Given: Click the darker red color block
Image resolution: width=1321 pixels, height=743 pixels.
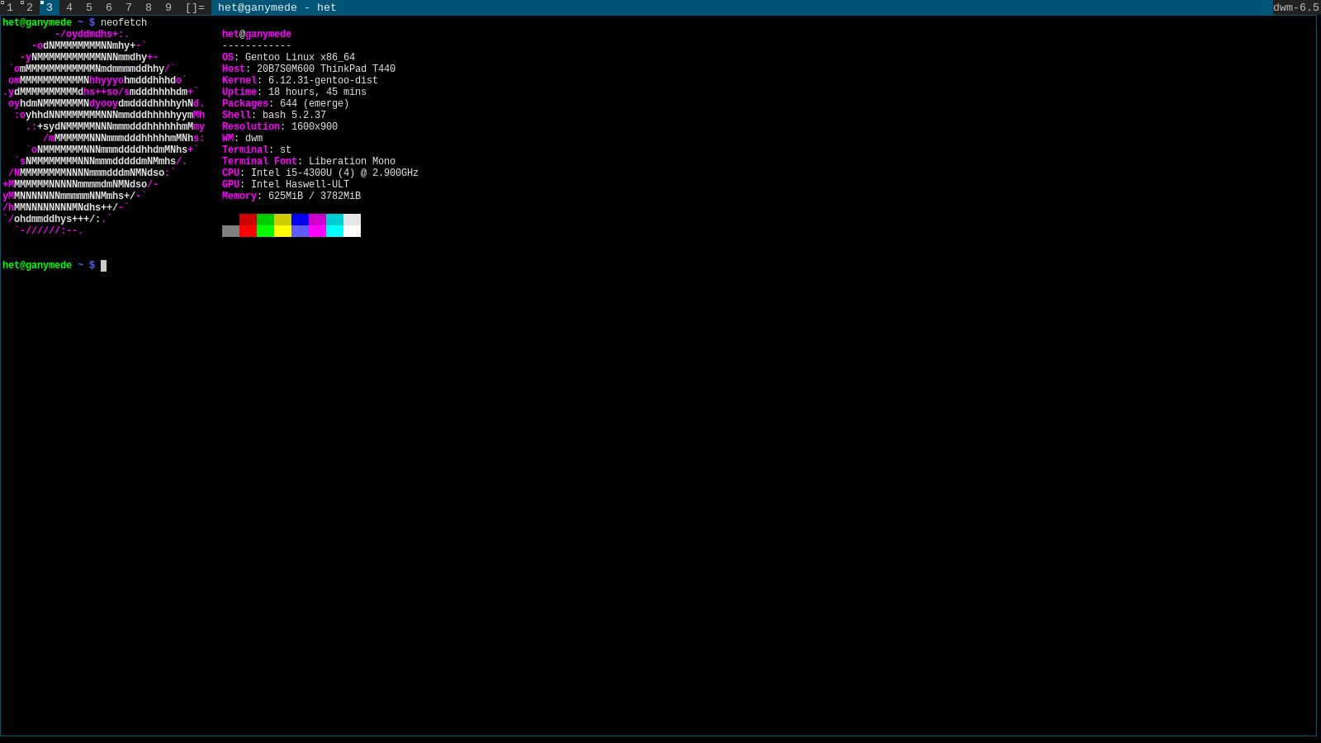Looking at the screenshot, I should click(248, 220).
